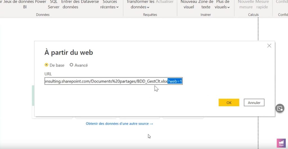The image size is (288, 149).
Task: Close the À partir du web dialog
Action: click(x=269, y=46)
